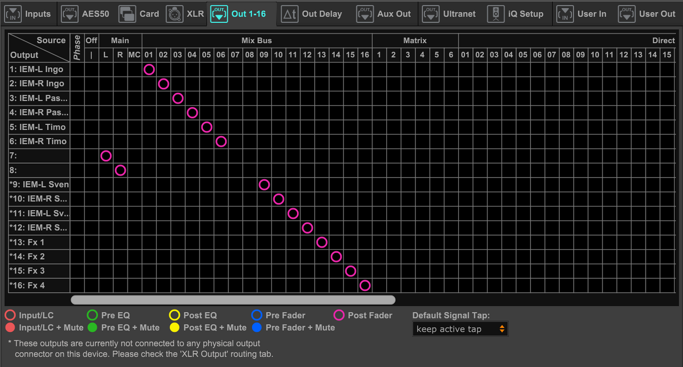Viewport: 683px width, 367px height.
Task: Toggle Mix Bus 16 routing for Fx 4
Action: click(x=364, y=285)
